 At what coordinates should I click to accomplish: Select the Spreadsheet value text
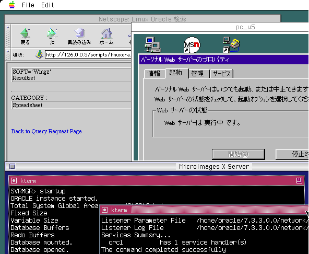(28, 105)
